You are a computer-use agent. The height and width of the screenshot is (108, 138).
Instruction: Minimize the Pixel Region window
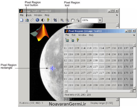[126, 31]
